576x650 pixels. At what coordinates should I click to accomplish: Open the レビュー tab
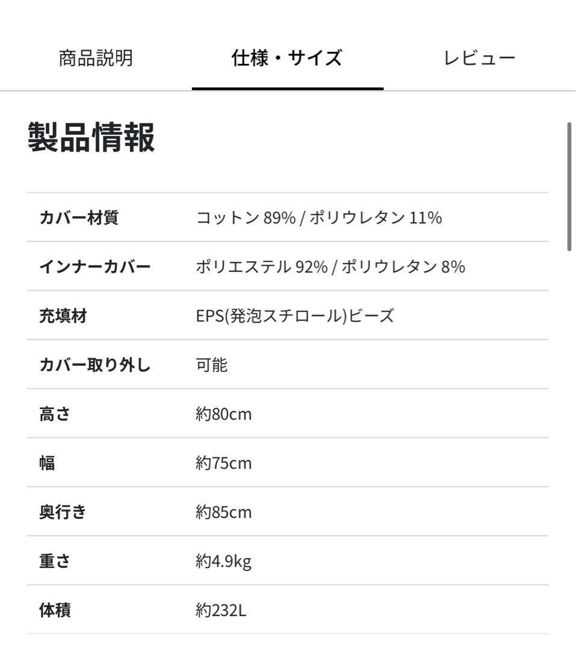click(x=480, y=57)
